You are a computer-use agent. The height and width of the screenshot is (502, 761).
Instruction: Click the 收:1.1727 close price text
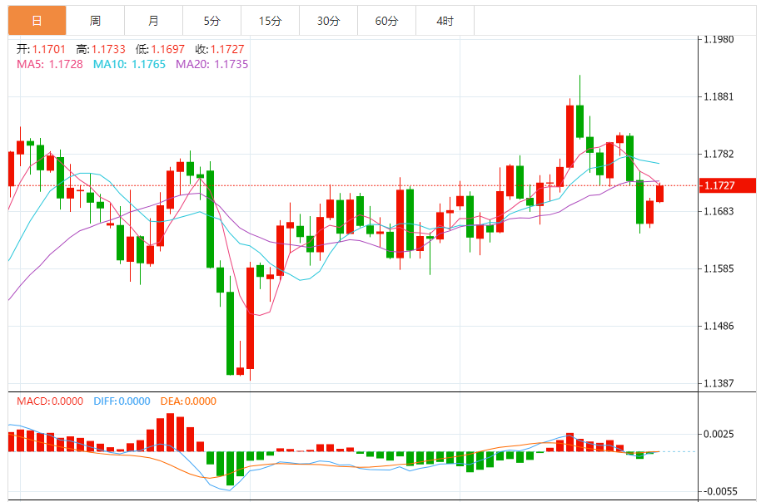[220, 49]
